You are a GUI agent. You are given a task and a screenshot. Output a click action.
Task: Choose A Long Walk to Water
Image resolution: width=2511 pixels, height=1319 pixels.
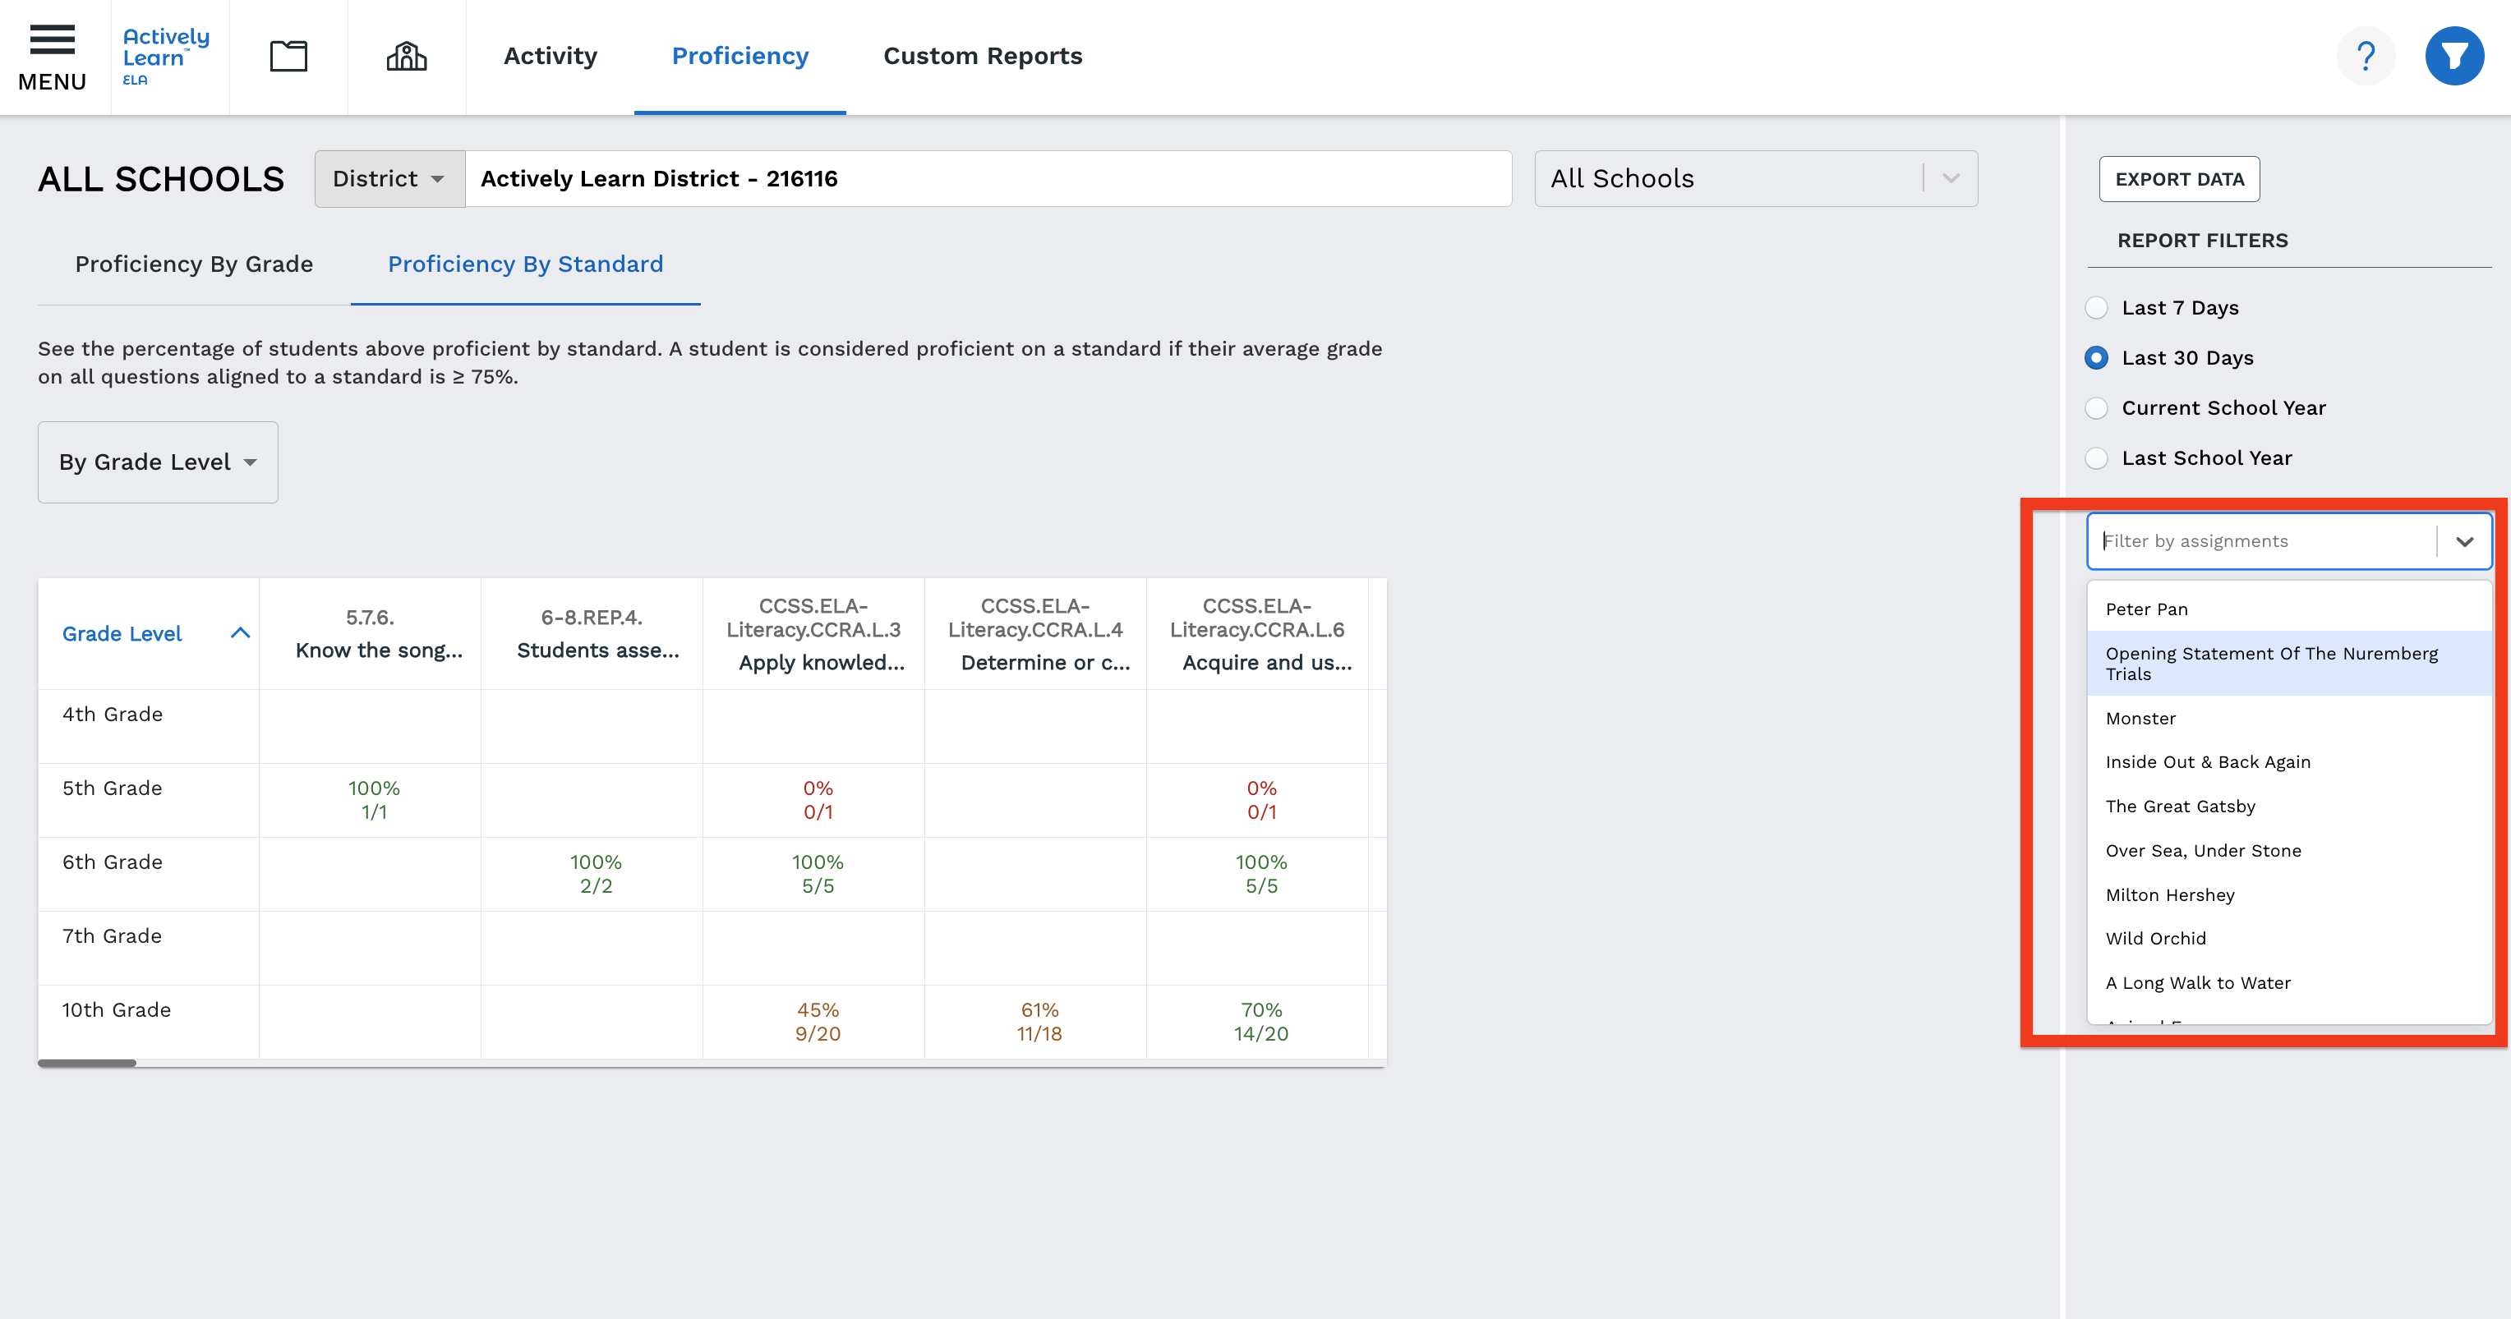[2289, 983]
